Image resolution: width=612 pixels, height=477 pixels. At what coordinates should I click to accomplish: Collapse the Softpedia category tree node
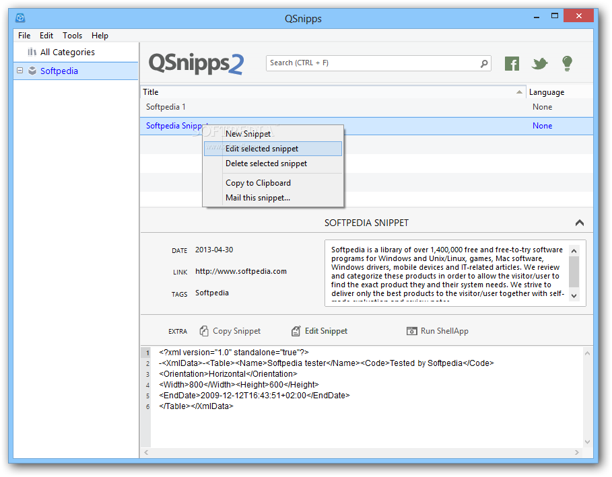pos(20,71)
